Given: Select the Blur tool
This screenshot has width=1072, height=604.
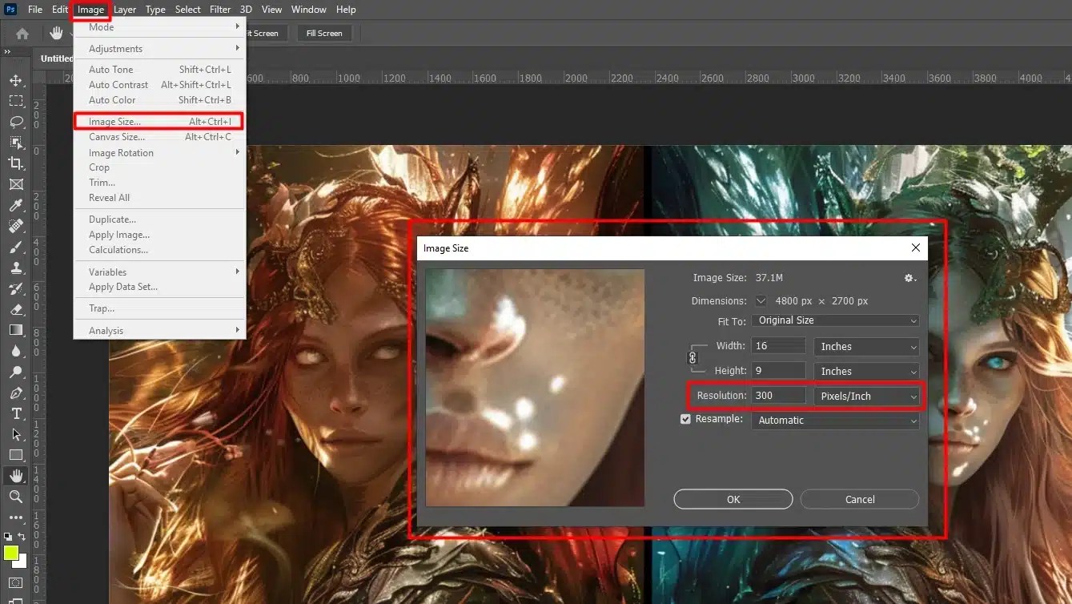Looking at the screenshot, I should tap(15, 351).
